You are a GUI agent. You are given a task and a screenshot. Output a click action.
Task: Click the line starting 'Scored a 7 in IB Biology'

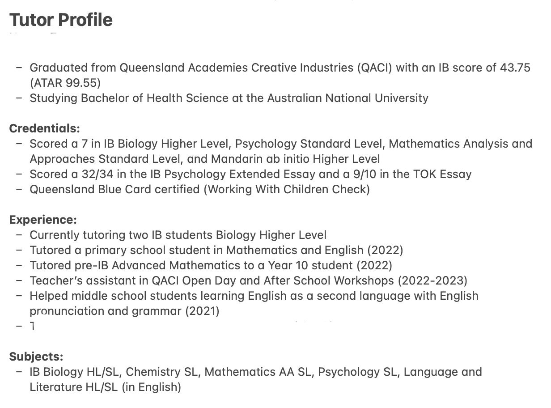(280, 144)
